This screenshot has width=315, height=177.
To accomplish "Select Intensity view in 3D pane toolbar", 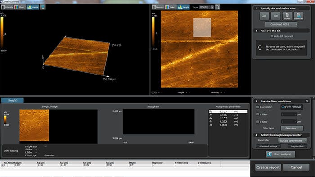I will pos(7,7).
